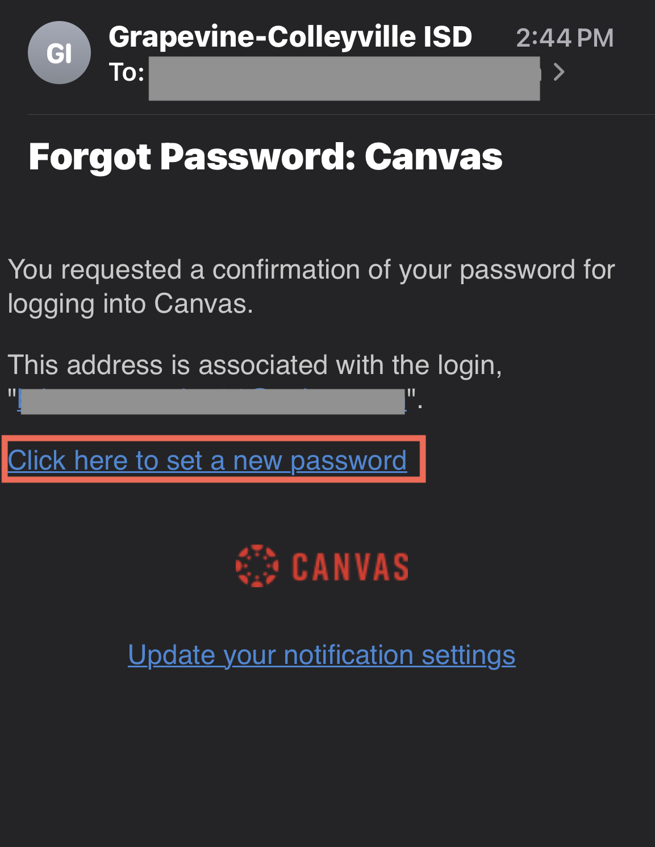This screenshot has width=655, height=847.
Task: Tap the "To:" label in the header
Action: pos(126,73)
